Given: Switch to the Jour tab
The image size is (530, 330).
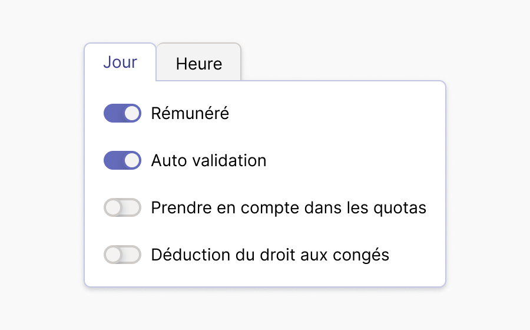Looking at the screenshot, I should tap(120, 62).
